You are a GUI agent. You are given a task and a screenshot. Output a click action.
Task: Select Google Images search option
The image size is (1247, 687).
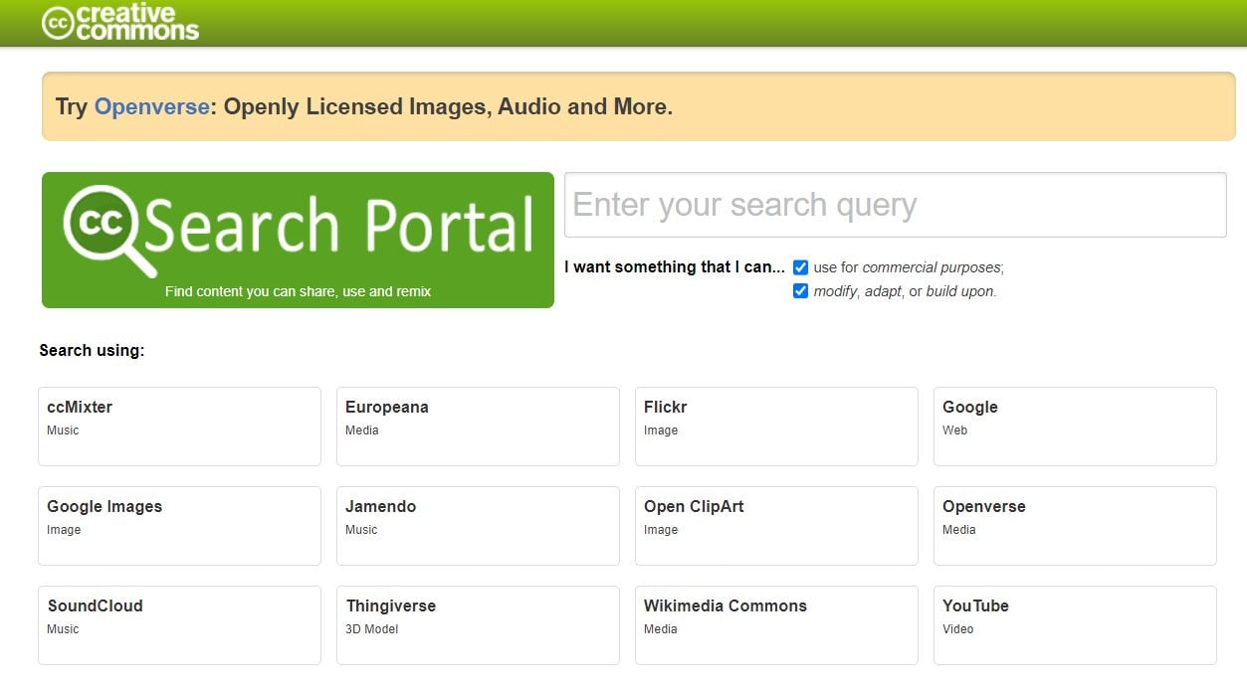(179, 526)
